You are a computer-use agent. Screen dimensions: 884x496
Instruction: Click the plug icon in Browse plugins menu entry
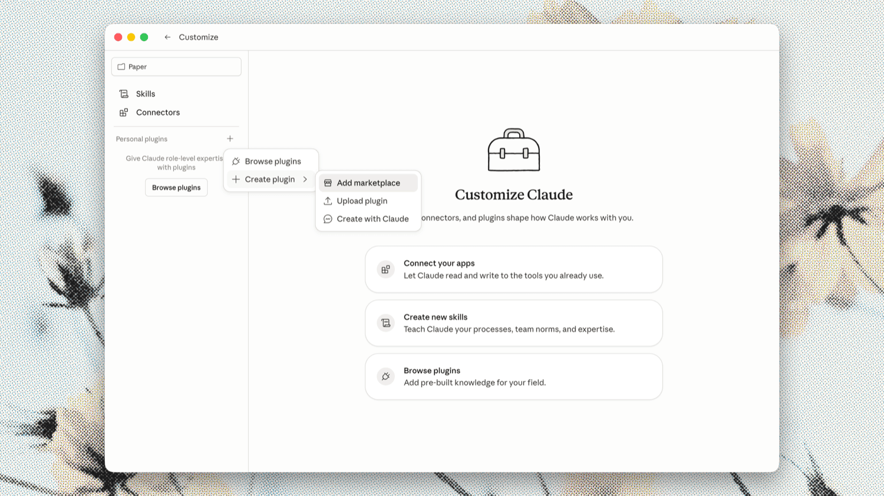[236, 161]
